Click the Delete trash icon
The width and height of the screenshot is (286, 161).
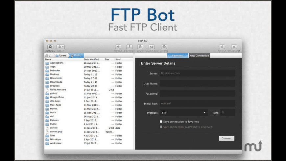coord(140,47)
